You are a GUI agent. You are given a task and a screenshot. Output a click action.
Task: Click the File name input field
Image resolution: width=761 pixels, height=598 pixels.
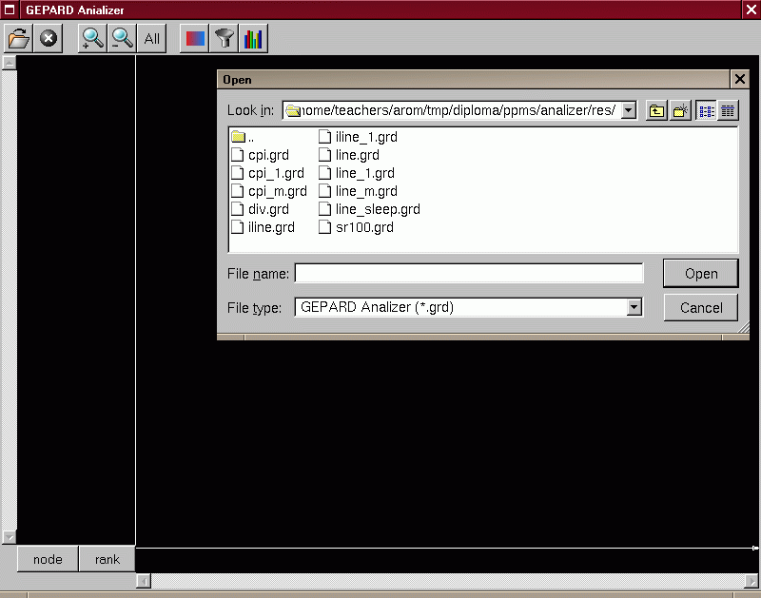pos(468,274)
